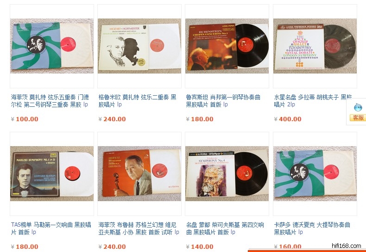Image resolution: width=366 pixels, height=252 pixels.
Task: Open the Mahler Symphony No.1 Titan thumbnail
Action: click(x=52, y=173)
